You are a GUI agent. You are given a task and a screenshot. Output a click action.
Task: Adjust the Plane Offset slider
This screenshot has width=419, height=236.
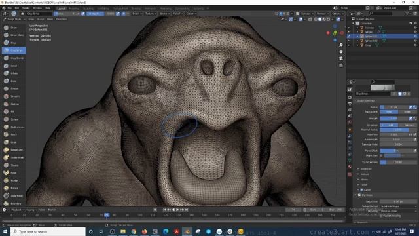pyautogui.click(x=396, y=151)
